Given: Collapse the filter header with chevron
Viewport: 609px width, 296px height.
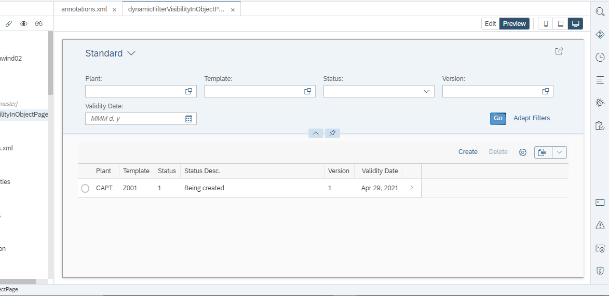Looking at the screenshot, I should (x=316, y=133).
